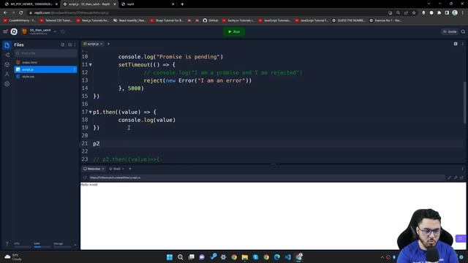Add a new bottom pane tab with plus
468x263 pixels.
pyautogui.click(x=130, y=169)
